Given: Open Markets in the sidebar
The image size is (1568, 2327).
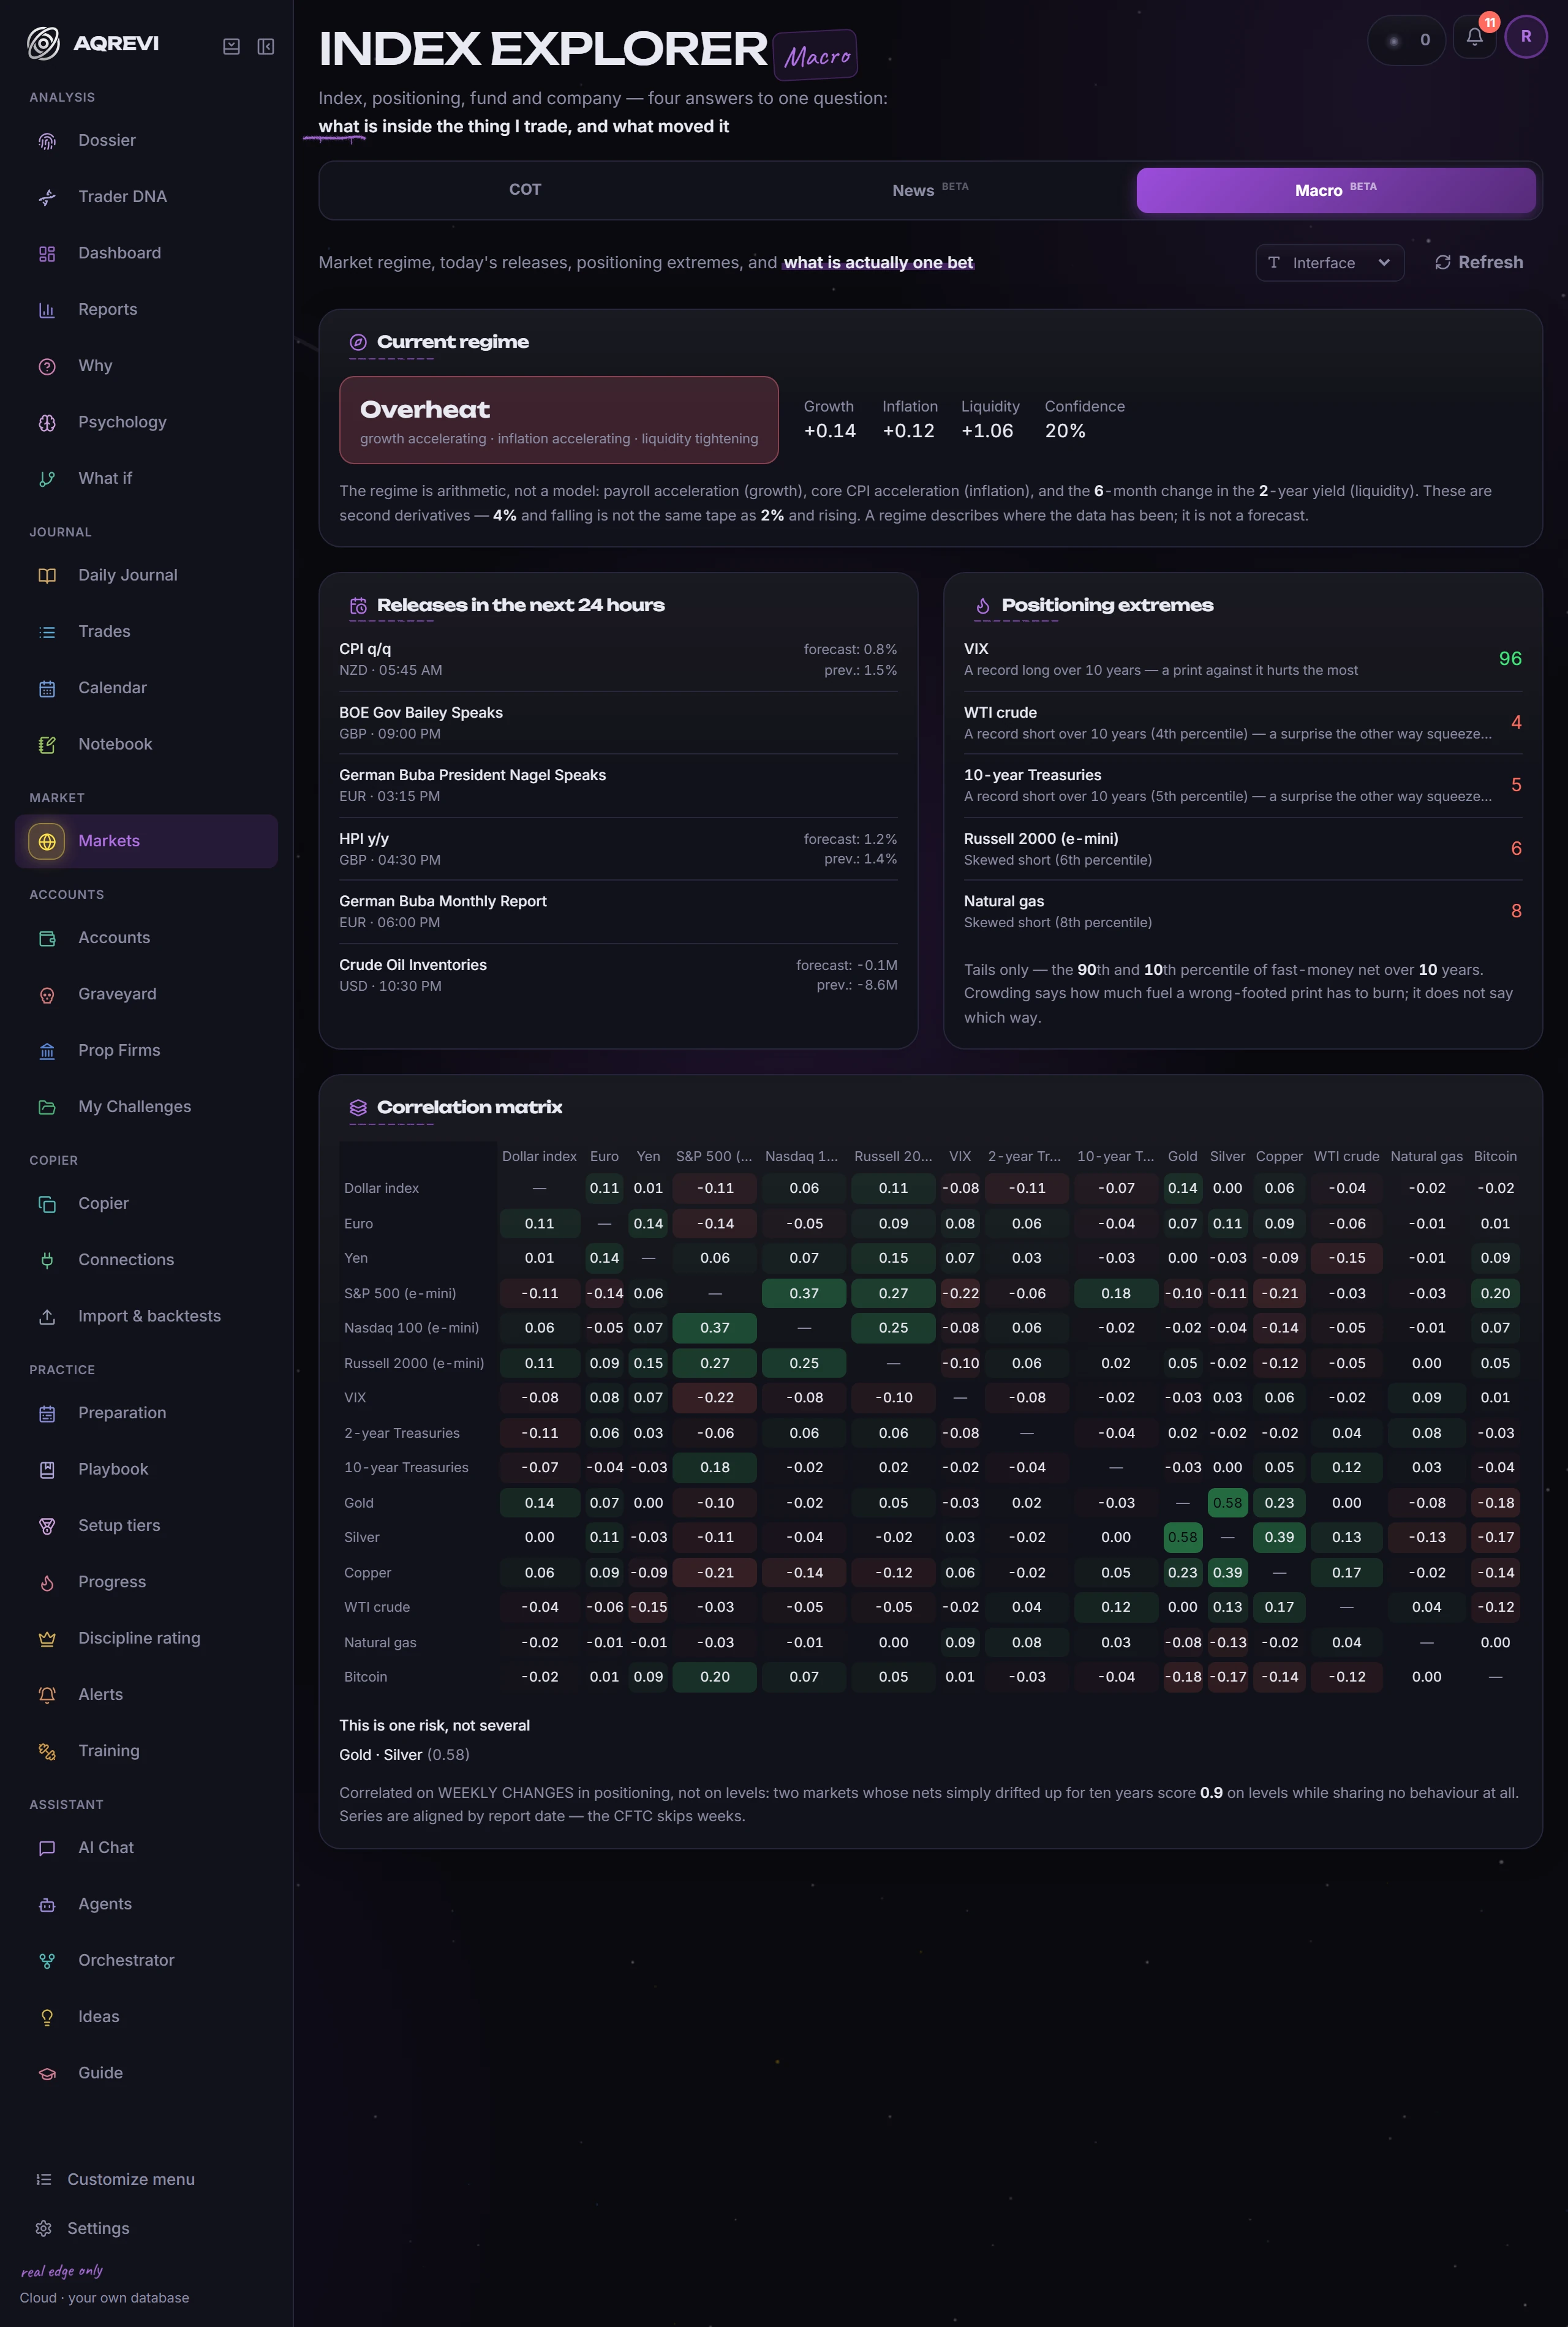Looking at the screenshot, I should coord(146,841).
